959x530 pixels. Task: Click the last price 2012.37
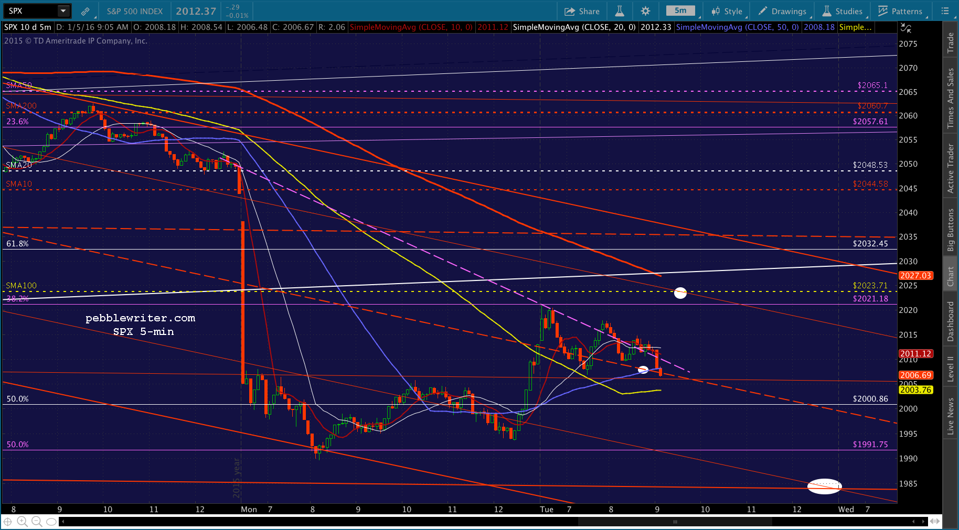196,11
